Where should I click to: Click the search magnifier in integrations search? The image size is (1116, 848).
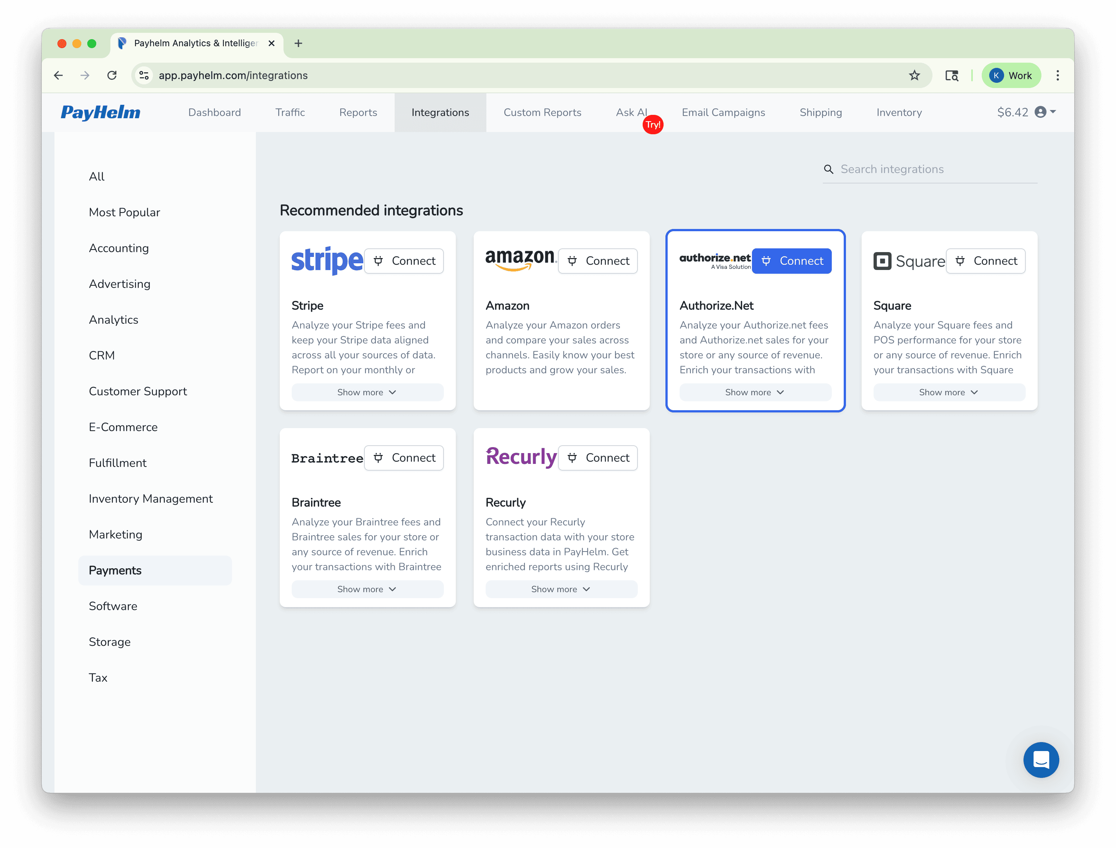(x=829, y=169)
